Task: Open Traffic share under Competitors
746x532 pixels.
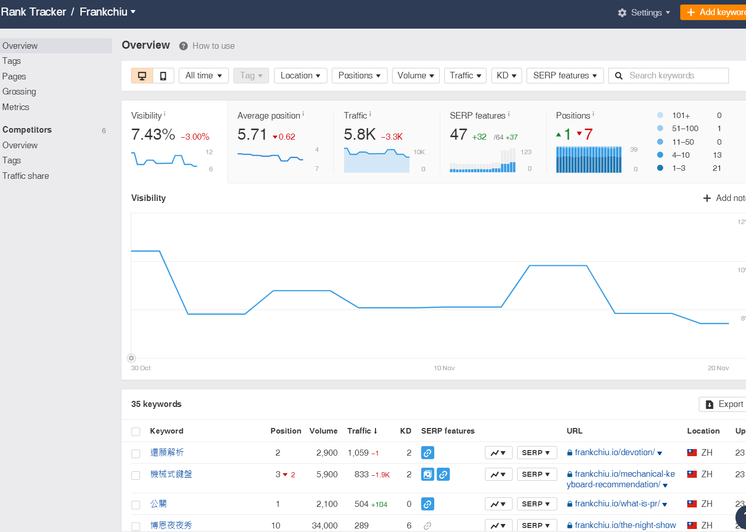Action: (26, 176)
